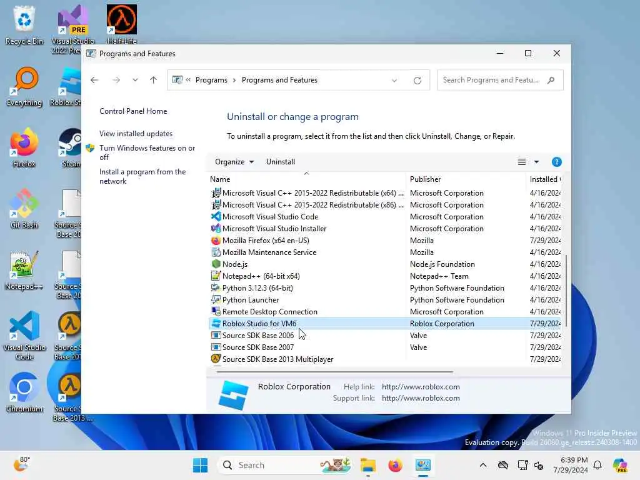640x480 pixels.
Task: Open the Roblox support link URL
Action: point(421,398)
